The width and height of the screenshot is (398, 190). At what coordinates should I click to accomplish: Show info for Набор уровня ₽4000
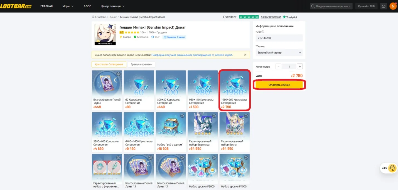[246, 157]
